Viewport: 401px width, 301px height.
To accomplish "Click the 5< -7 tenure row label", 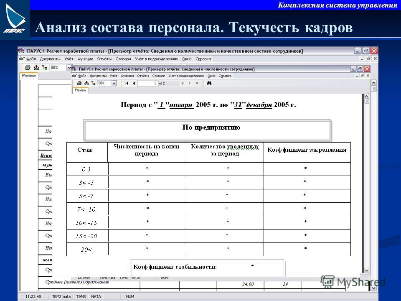I will 86,196.
